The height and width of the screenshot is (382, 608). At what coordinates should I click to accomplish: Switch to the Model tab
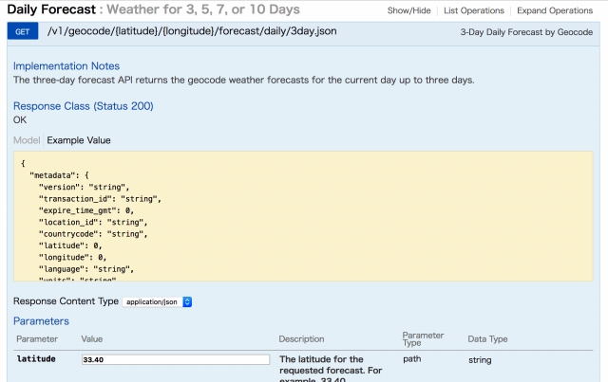(27, 140)
